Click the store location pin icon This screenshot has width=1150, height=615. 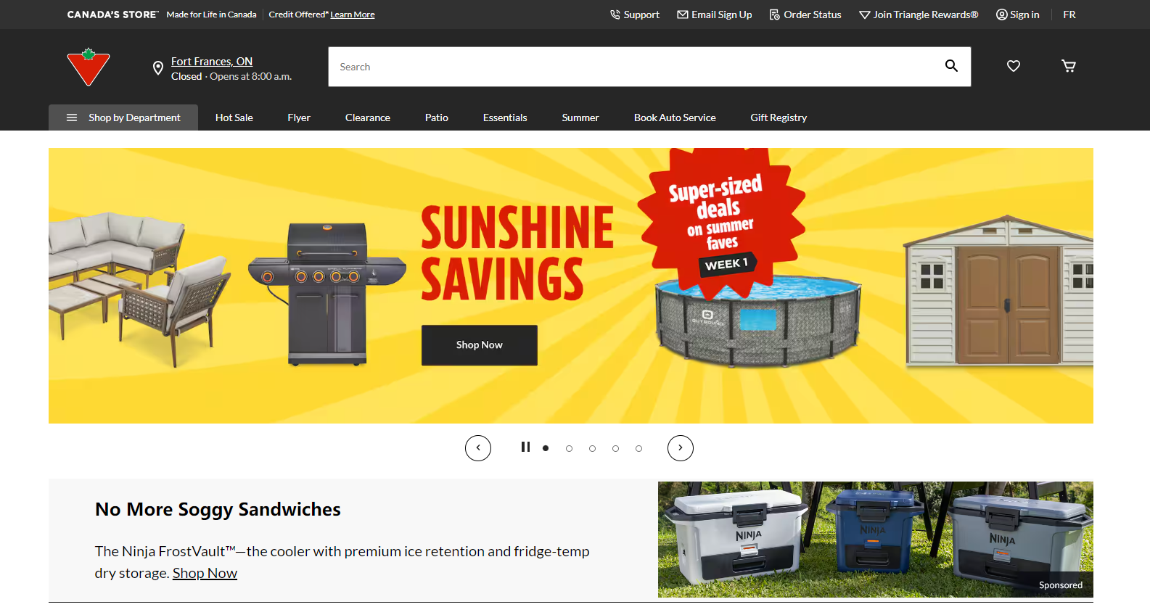pos(158,68)
